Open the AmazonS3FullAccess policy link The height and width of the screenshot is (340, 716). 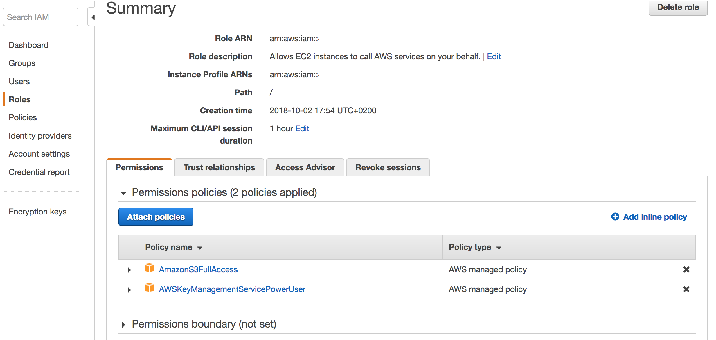(198, 269)
